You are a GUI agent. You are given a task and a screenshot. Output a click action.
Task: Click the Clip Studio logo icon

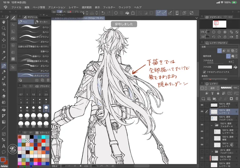coord(5,7)
